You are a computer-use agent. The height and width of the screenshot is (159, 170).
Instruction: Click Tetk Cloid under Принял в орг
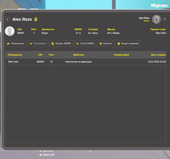click(160, 33)
